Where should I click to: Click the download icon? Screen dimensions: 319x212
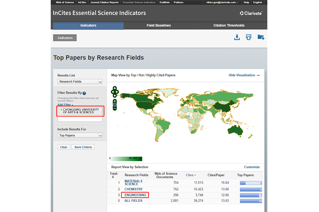[237, 38]
